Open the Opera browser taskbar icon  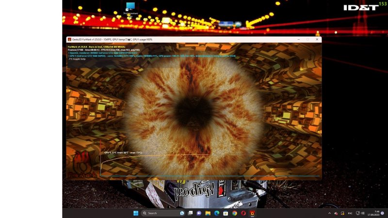243,213
